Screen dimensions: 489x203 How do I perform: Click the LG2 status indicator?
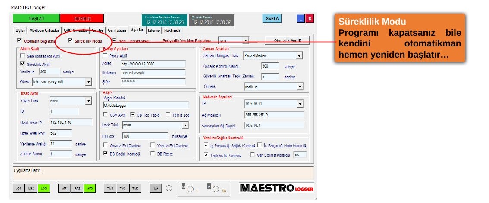point(31,188)
